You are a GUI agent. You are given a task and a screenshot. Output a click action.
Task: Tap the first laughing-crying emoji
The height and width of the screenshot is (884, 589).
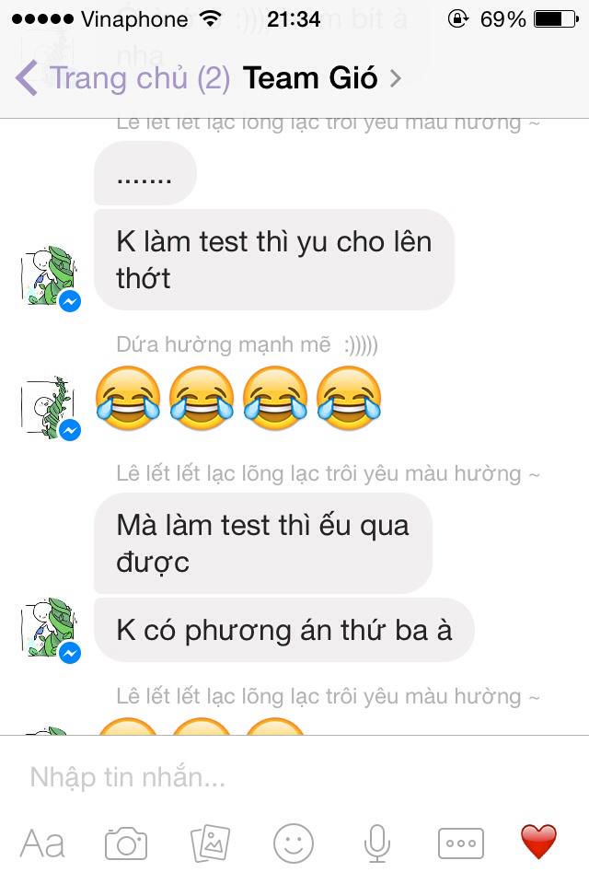coord(128,398)
